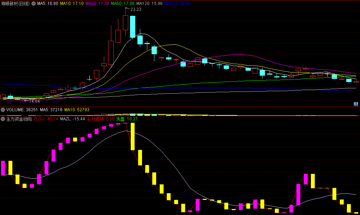Image resolution: width=360 pixels, height=215 pixels.
Task: Click the 23.23 high price marker
Action: [136, 10]
